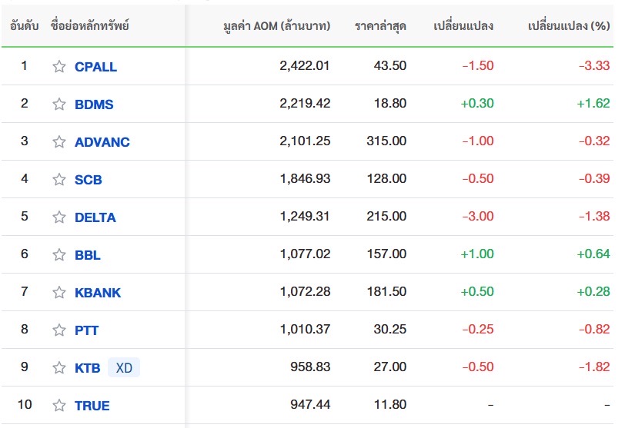Click the อันดับ column header

pos(24,26)
